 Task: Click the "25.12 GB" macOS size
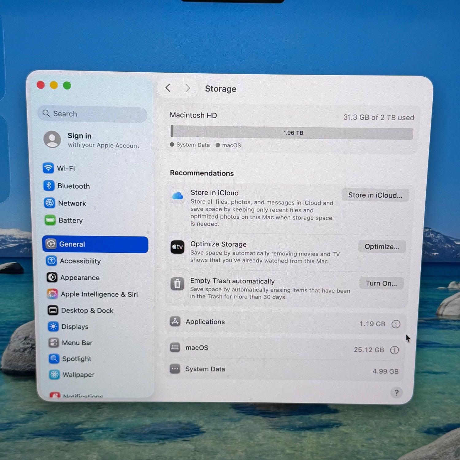click(369, 350)
